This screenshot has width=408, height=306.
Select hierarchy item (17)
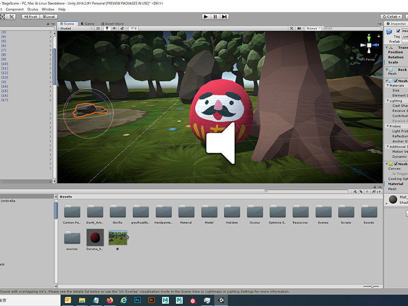(5, 100)
